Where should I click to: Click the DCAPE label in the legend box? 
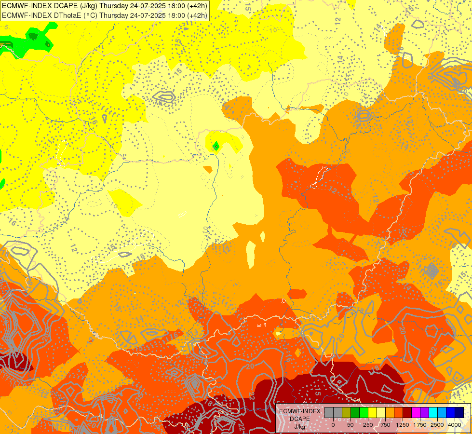(300, 419)
